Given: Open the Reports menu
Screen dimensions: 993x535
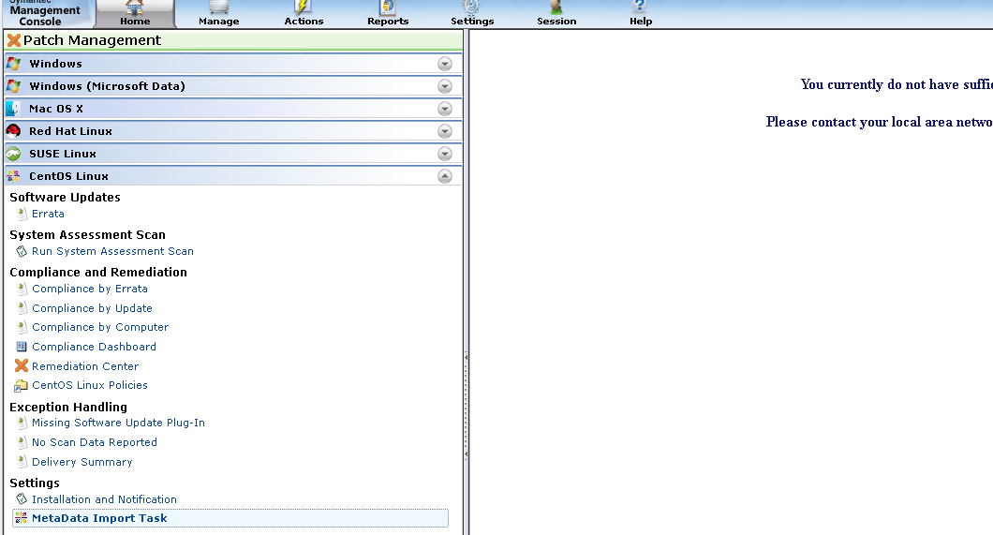Looking at the screenshot, I should click(388, 14).
